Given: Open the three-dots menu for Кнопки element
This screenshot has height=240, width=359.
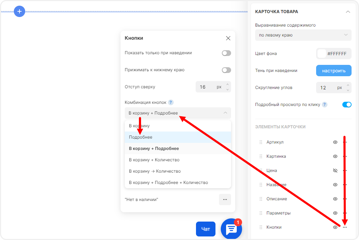Looking at the screenshot, I should pos(345,227).
